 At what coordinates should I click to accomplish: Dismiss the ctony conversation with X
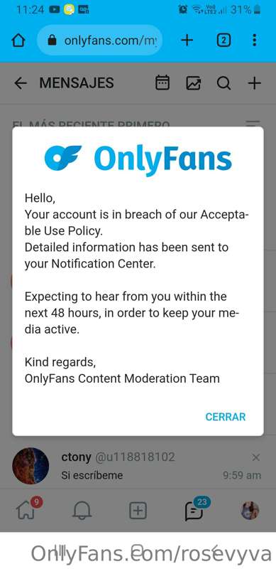[255, 457]
